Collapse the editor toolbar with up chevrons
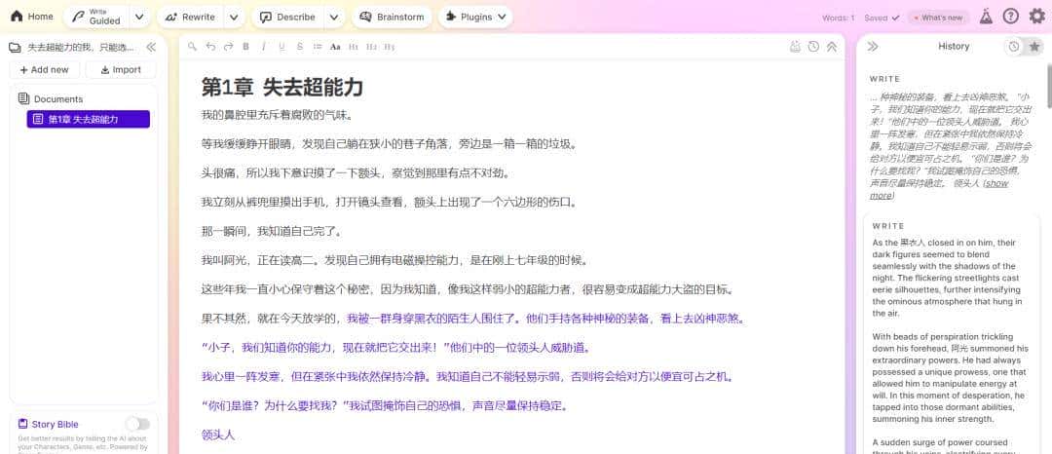1052x454 pixels. click(x=831, y=46)
